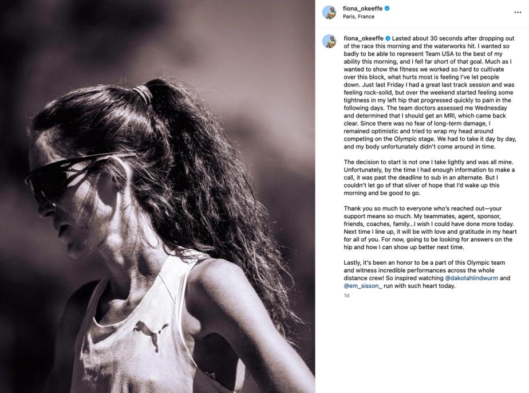Open the three-dot more options menu

[x=518, y=13]
